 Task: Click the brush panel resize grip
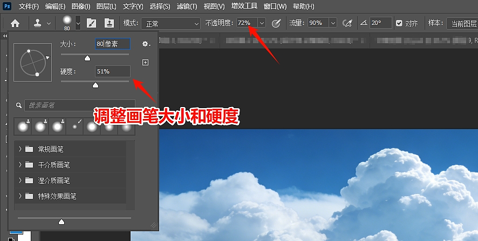tap(154, 225)
